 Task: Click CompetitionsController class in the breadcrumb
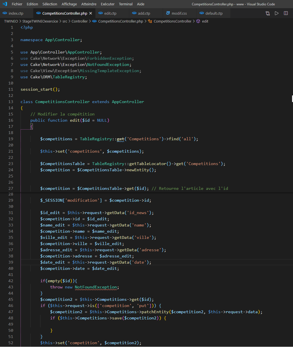(x=172, y=21)
